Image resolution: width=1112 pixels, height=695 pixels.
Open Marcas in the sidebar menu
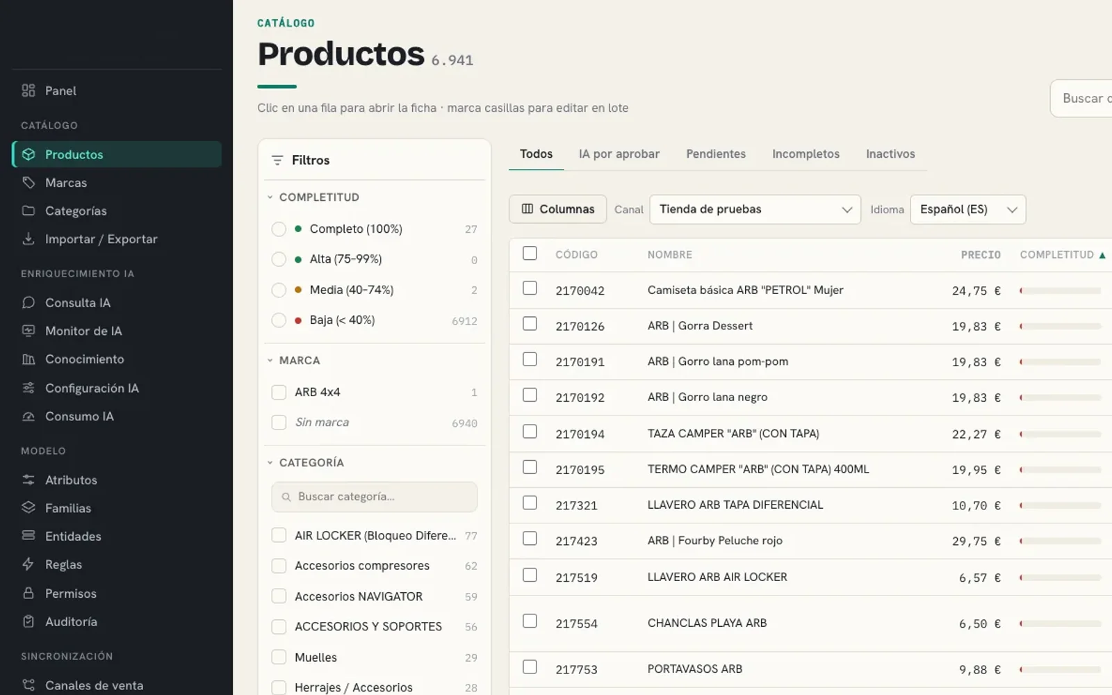point(117,183)
